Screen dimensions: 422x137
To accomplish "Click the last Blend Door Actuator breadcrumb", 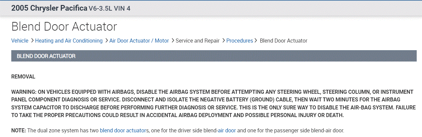I will click(x=283, y=41).
